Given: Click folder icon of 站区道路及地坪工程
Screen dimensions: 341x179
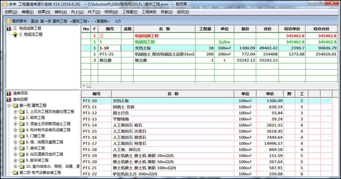Looking at the screenshot, I should [x=21, y=154].
